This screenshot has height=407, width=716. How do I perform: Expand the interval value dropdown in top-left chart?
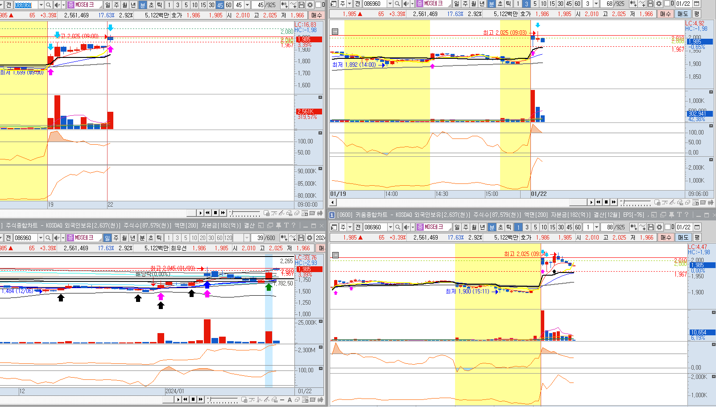click(x=247, y=5)
